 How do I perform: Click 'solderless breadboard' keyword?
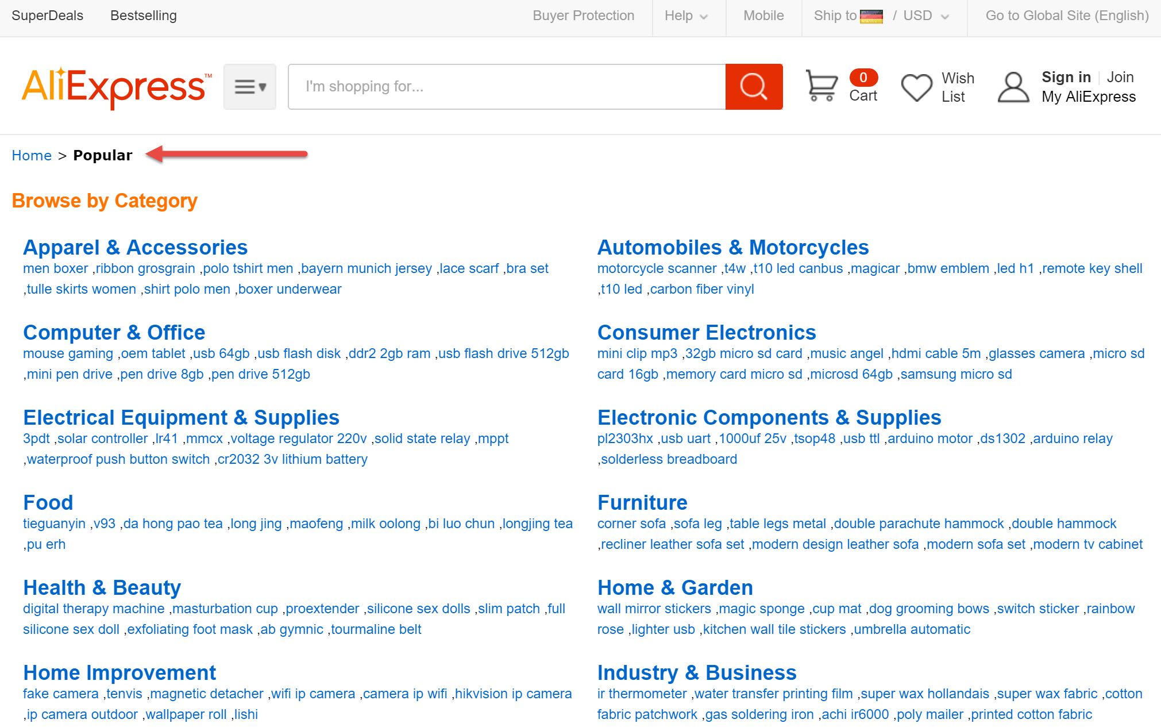tap(669, 459)
